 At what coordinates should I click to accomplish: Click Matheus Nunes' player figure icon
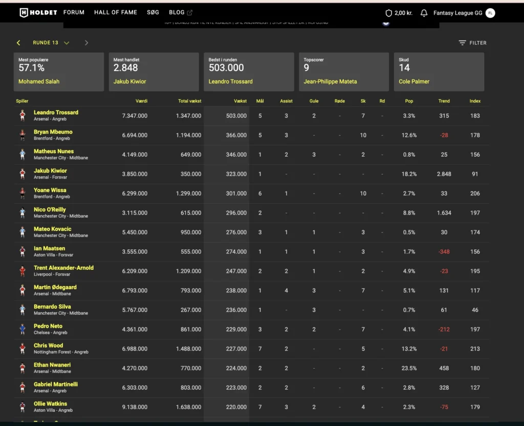[23, 154]
